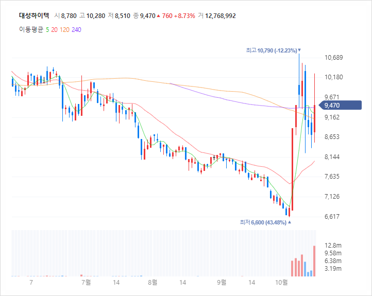Select the 240-day moving average legend
This screenshot has height=296, width=372.
(76, 30)
